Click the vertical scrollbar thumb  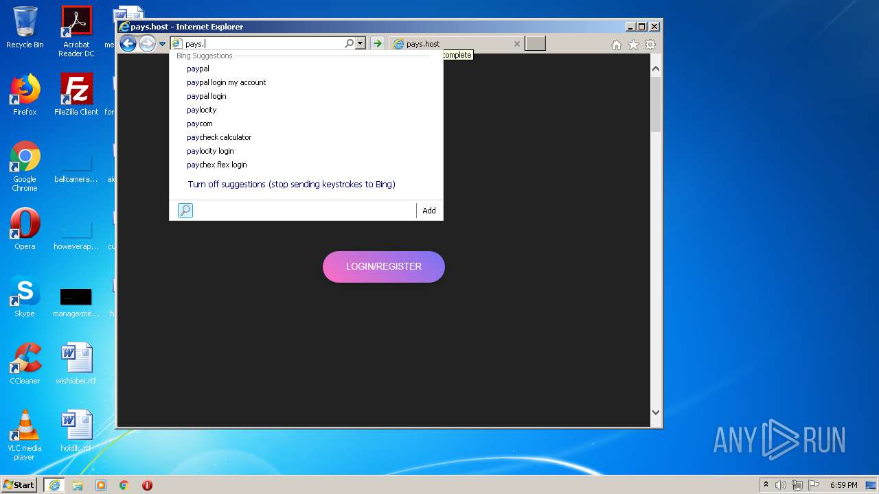point(656,104)
